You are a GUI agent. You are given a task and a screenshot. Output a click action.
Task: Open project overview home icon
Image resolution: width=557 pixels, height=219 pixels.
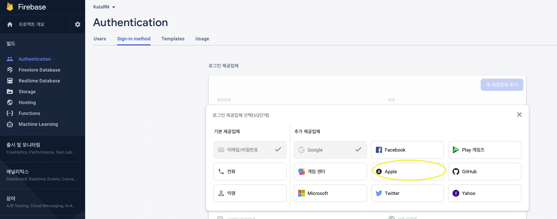10,24
